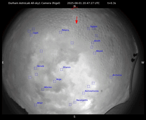This screenshot has height=120, width=146.
Task: Select the Altair marker square
Action: 36,105
